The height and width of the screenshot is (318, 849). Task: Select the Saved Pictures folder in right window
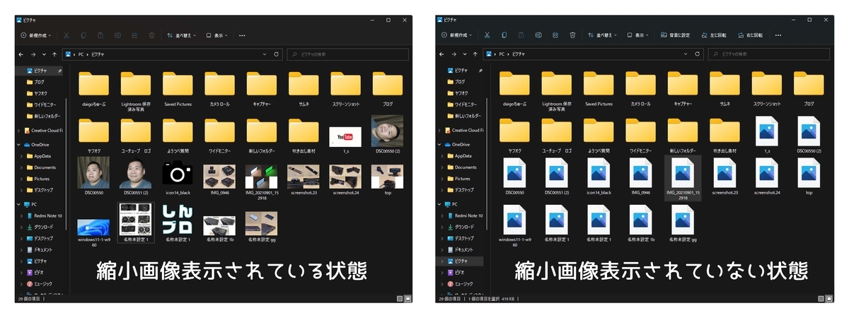(x=599, y=90)
